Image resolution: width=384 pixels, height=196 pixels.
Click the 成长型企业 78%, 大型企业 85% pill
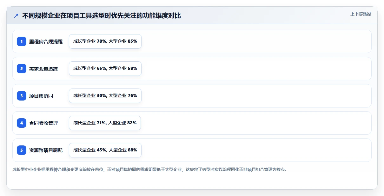[x=105, y=41]
